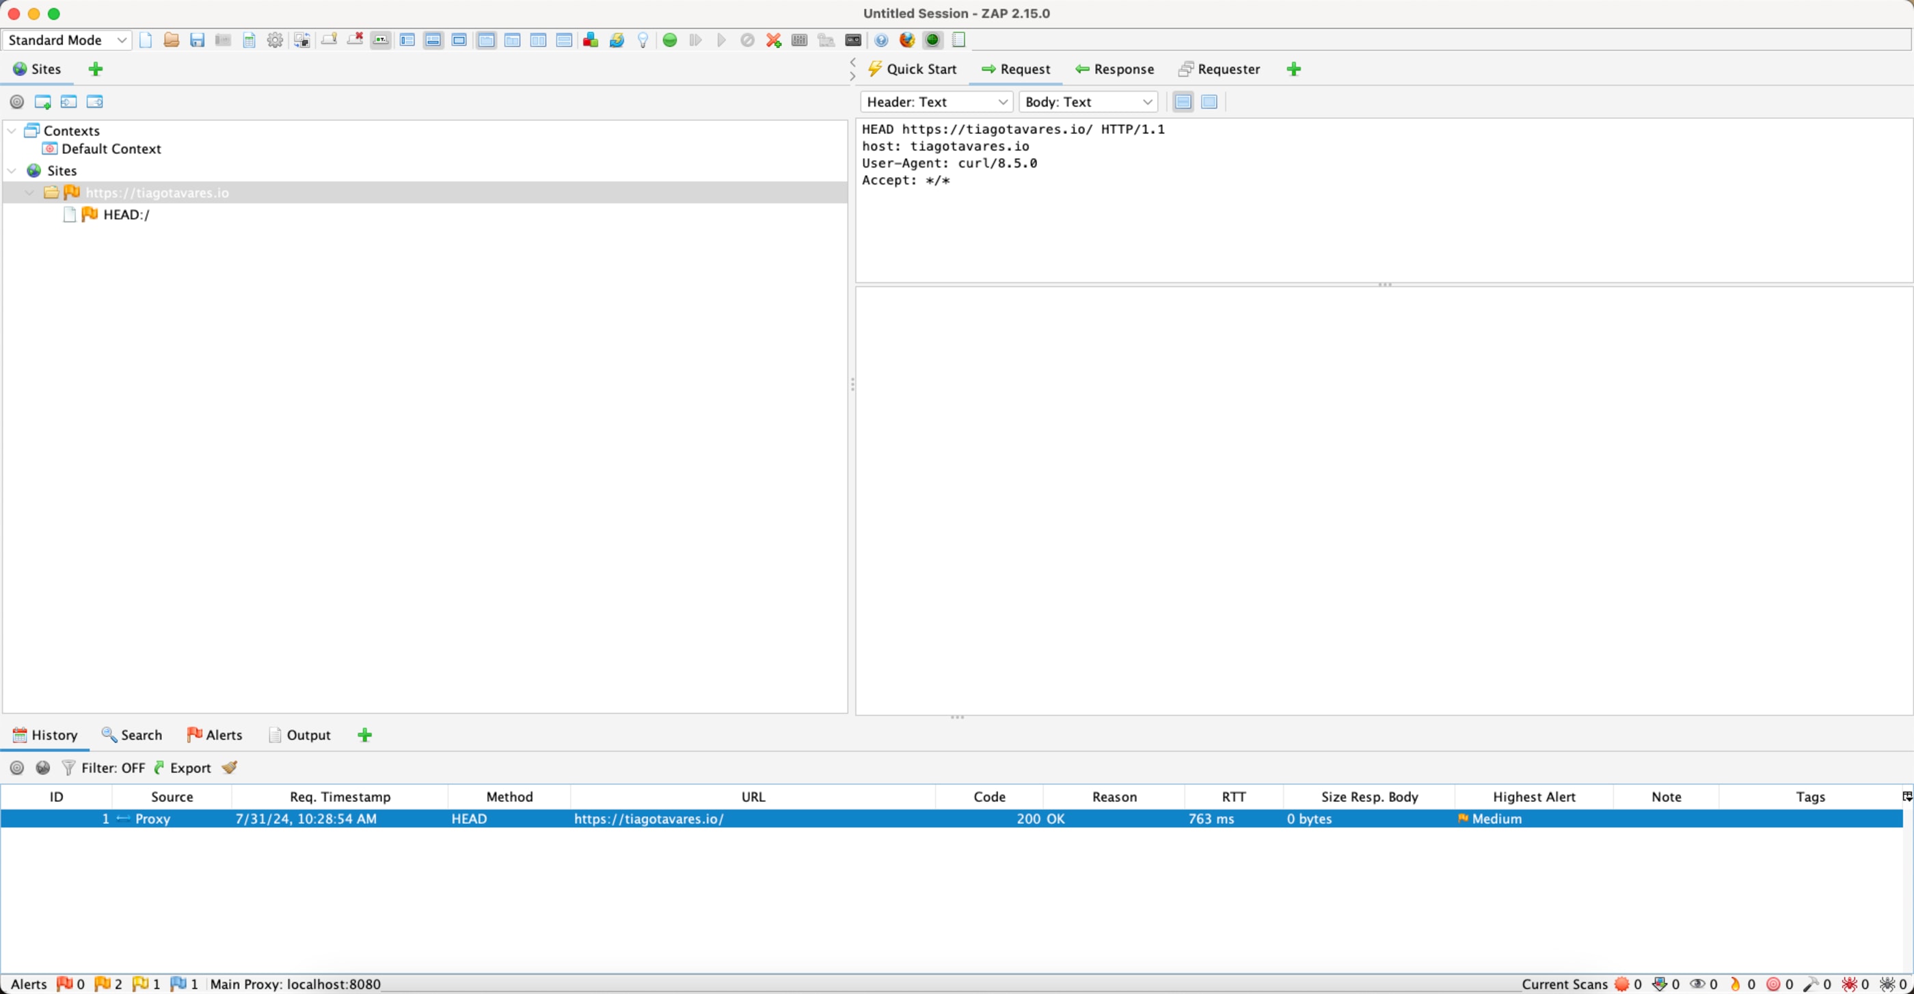Open session options gear icon
This screenshot has height=994, width=1914.
click(x=275, y=40)
